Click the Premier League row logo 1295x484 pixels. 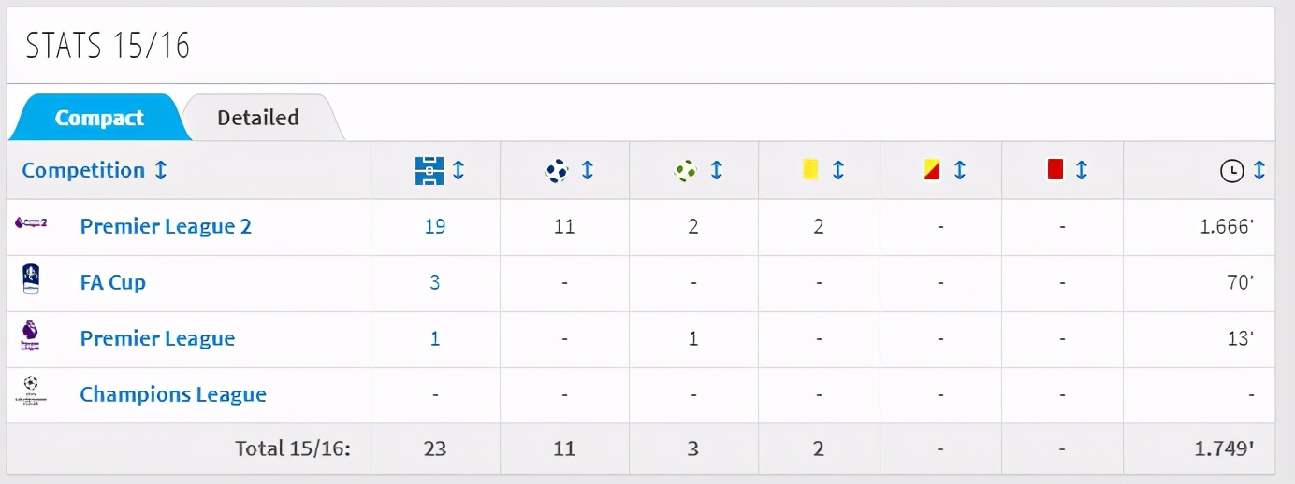30,335
